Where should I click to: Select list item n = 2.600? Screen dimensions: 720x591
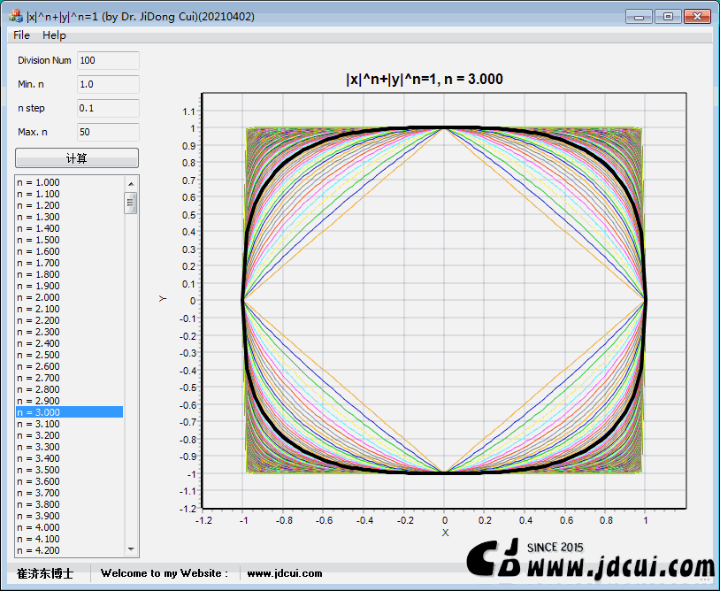pyautogui.click(x=69, y=366)
